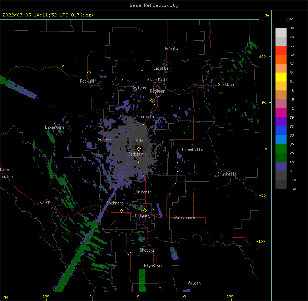Click the yellow station marker south of RedDeer

click(152, 100)
